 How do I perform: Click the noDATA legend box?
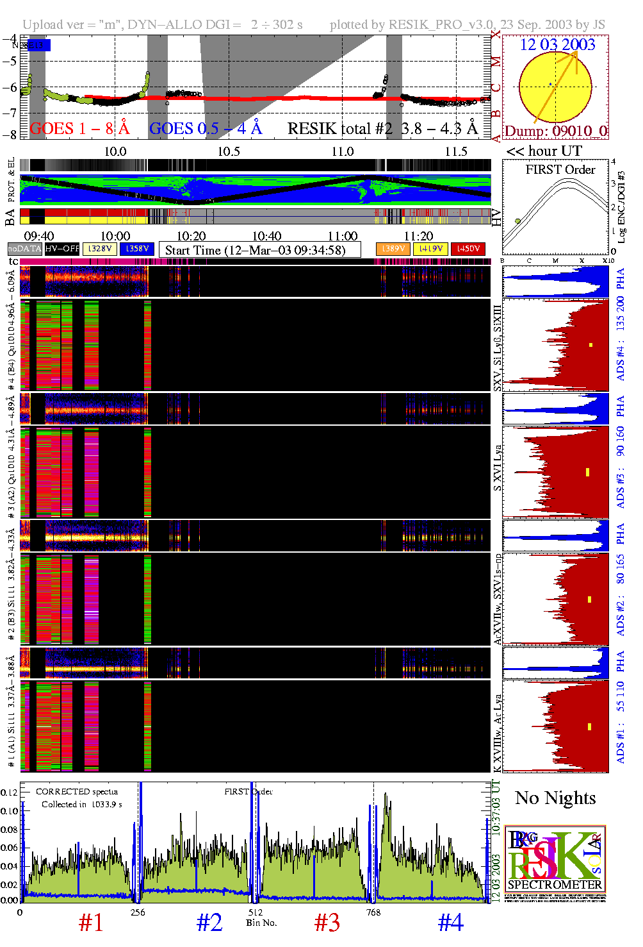pos(24,249)
